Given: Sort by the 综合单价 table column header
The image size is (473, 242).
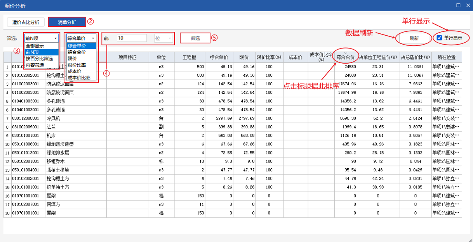Looking at the screenshot, I should click(x=219, y=57).
